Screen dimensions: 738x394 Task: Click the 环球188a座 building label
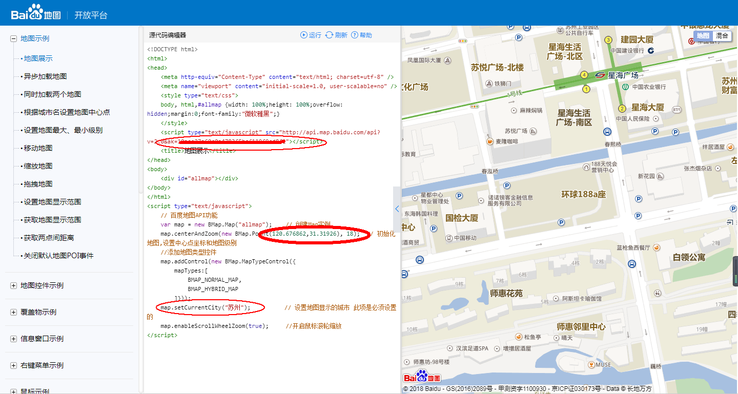pyautogui.click(x=583, y=195)
